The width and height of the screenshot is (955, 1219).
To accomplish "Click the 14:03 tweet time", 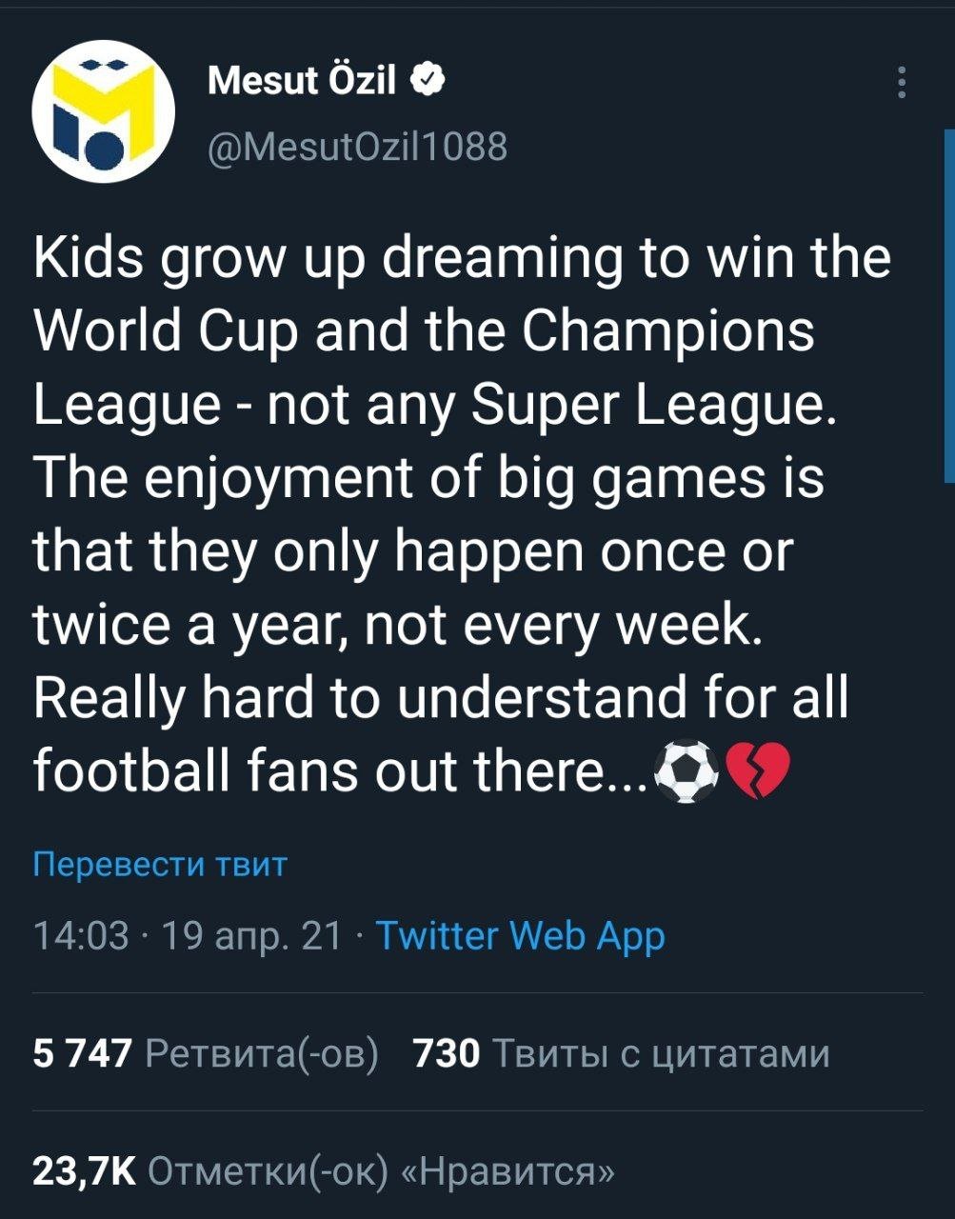I will click(80, 936).
